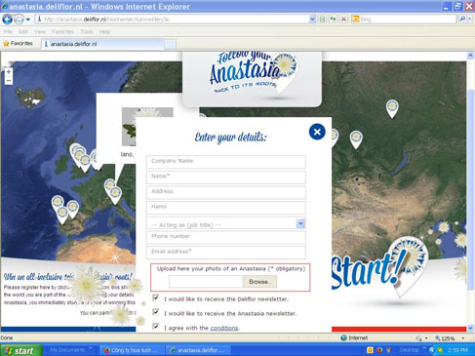
Task: Click the Refresh page icon in address bar
Action: 333,20
